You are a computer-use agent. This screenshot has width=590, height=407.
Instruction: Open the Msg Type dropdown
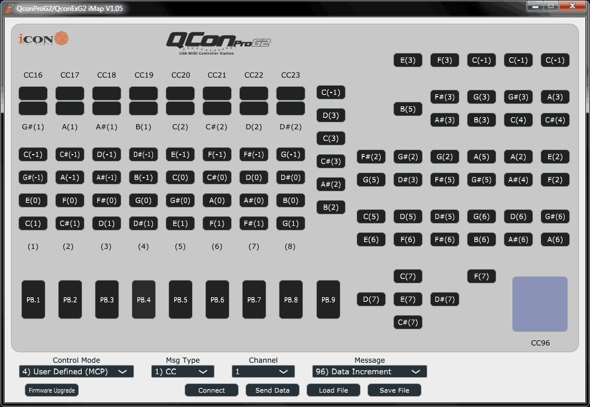coord(182,371)
